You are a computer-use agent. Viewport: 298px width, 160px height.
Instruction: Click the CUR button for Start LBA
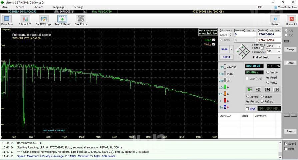[x=249, y=30]
